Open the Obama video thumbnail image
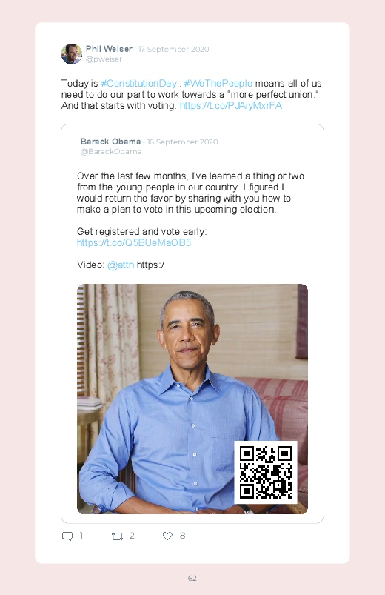The width and height of the screenshot is (385, 595). point(192,399)
